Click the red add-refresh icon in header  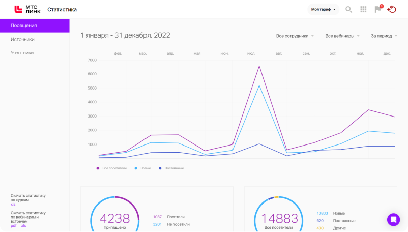coord(392,9)
